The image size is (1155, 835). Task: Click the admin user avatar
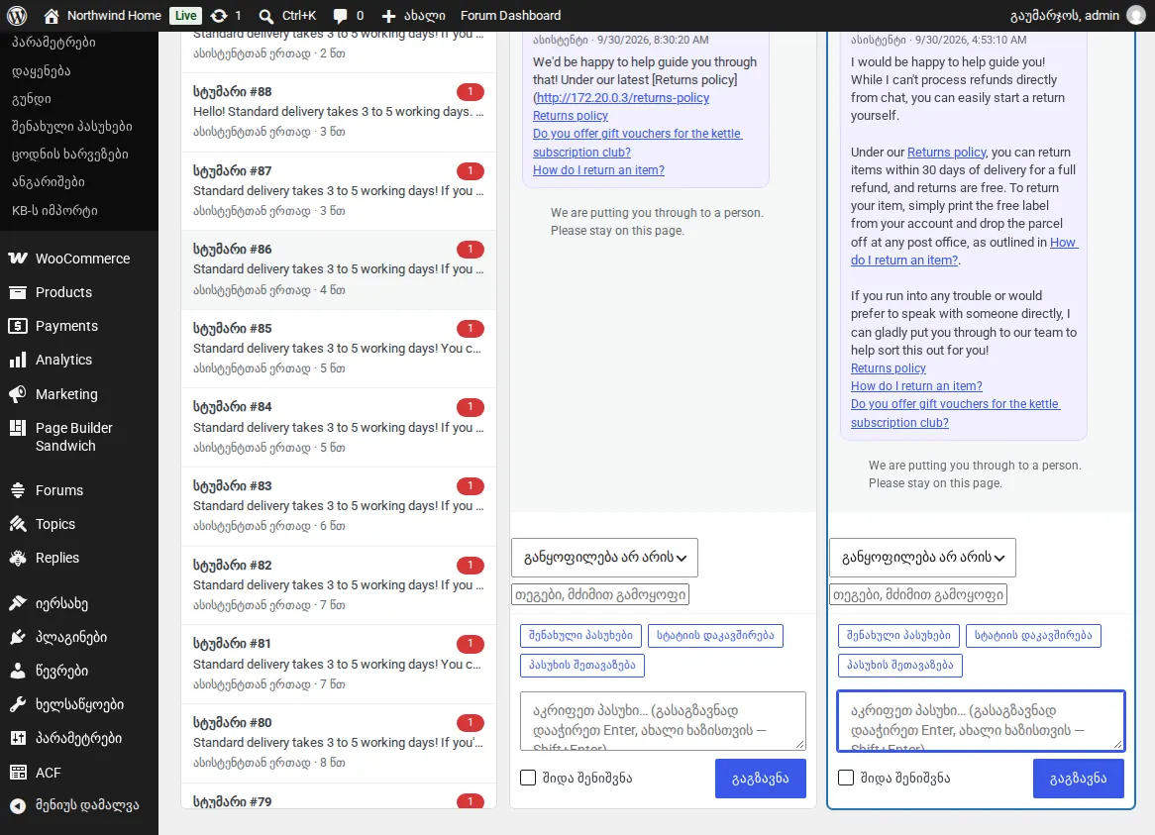click(x=1136, y=16)
